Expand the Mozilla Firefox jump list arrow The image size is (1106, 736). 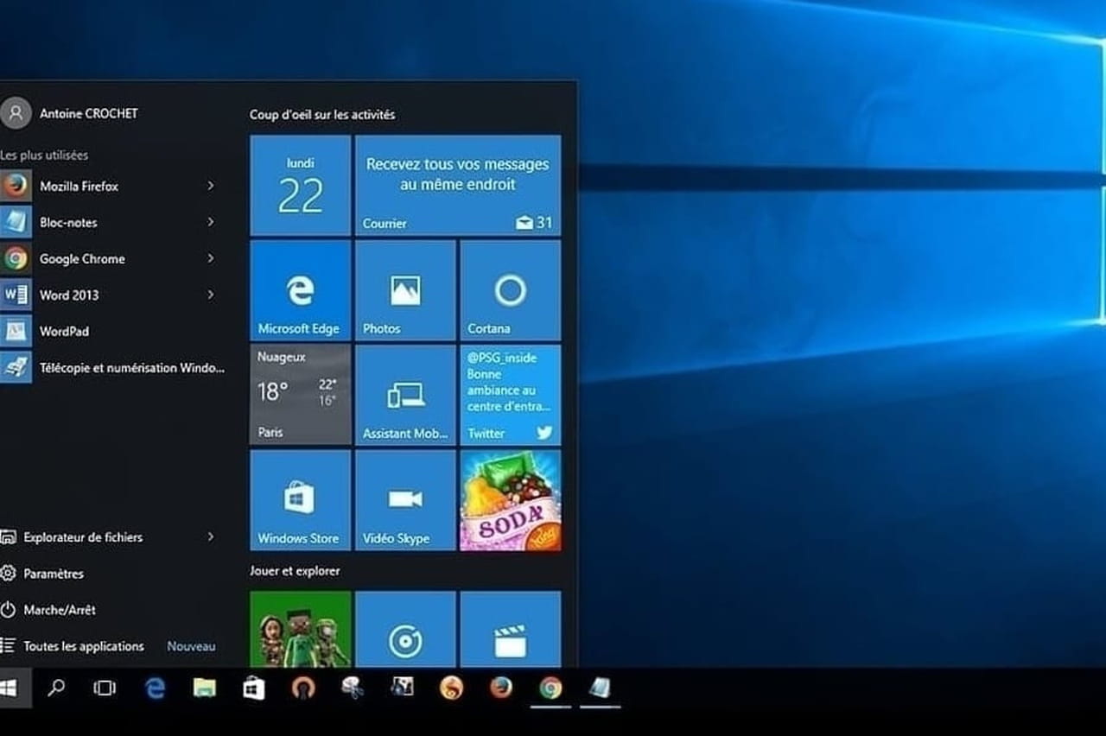coord(210,186)
